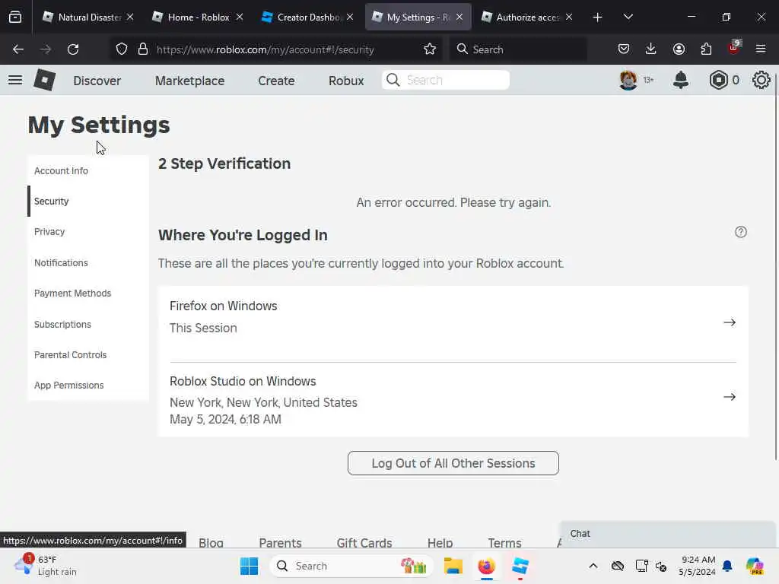
Task: Open the weather widget showing 63°F
Action: 46,566
